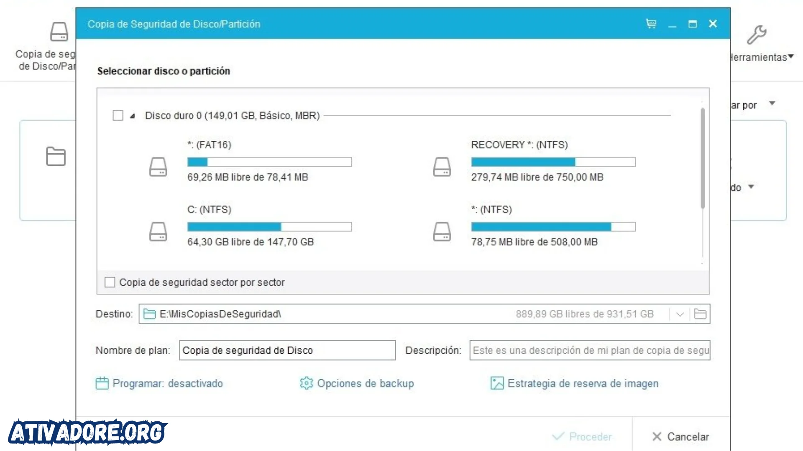Click the C: (NTFS) usage bar
This screenshot has width=803, height=451.
(269, 227)
